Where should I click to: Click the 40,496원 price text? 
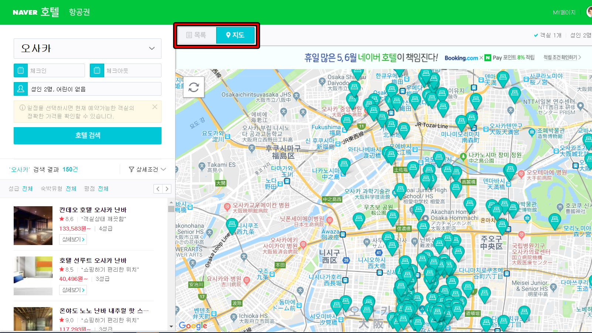click(x=74, y=279)
